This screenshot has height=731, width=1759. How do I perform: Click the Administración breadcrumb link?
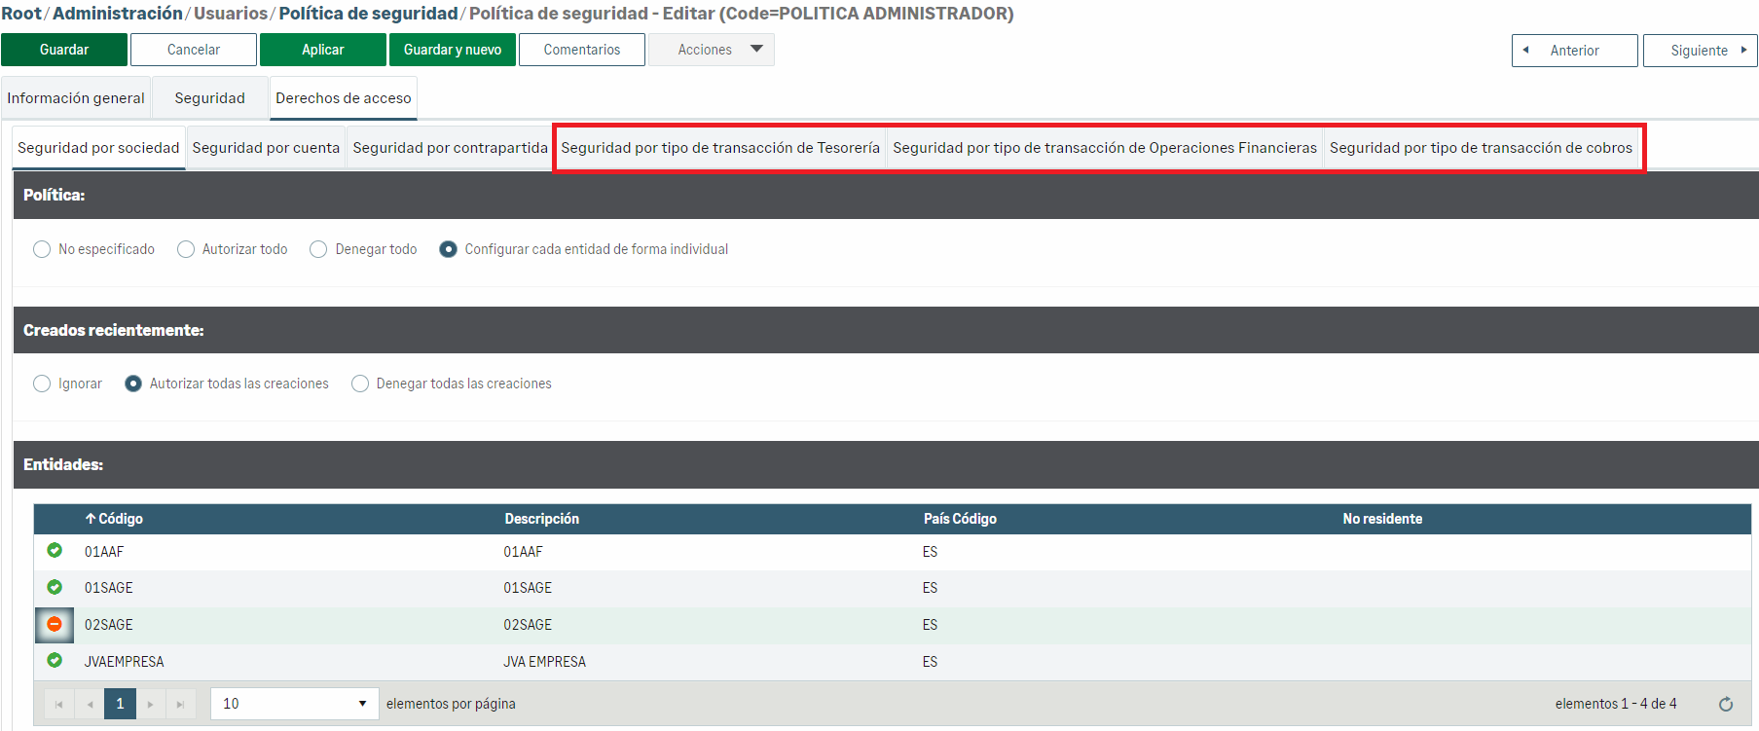coord(118,14)
